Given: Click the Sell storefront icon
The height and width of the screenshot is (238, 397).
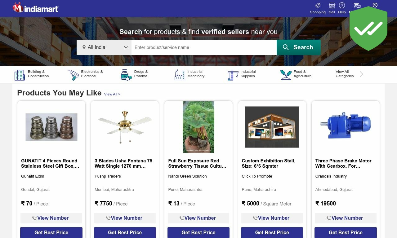Looking at the screenshot, I should click(x=332, y=6).
